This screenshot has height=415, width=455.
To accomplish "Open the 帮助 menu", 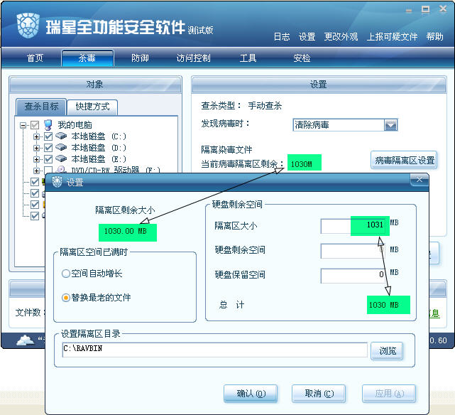I will tap(434, 36).
